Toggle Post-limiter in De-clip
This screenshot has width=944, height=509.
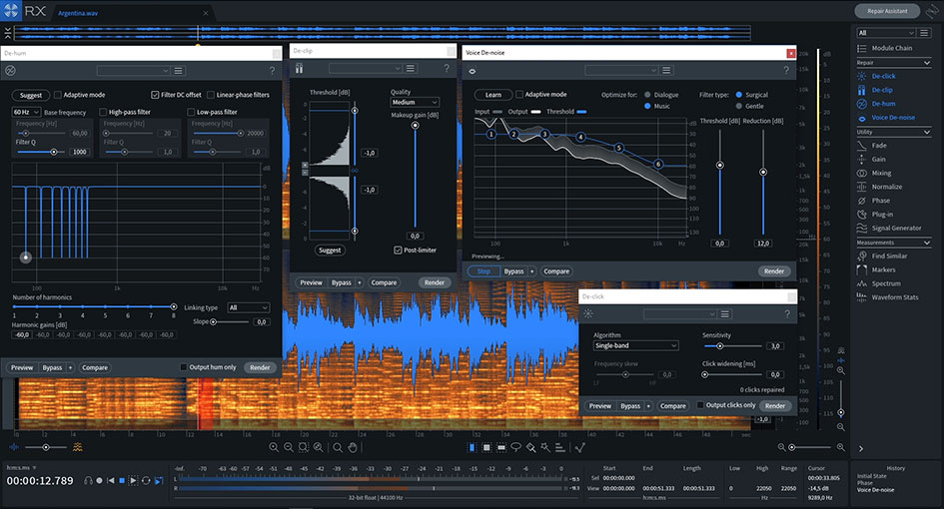click(398, 250)
